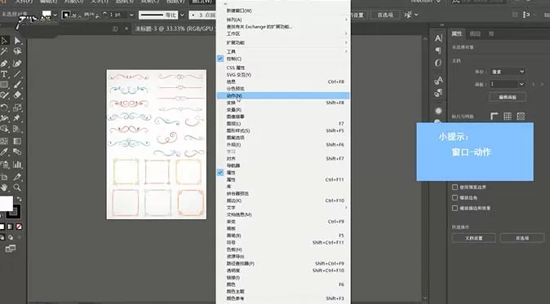The image size is (550, 304).
Task: Open the 扩展功能 submenu
Action: [283, 42]
